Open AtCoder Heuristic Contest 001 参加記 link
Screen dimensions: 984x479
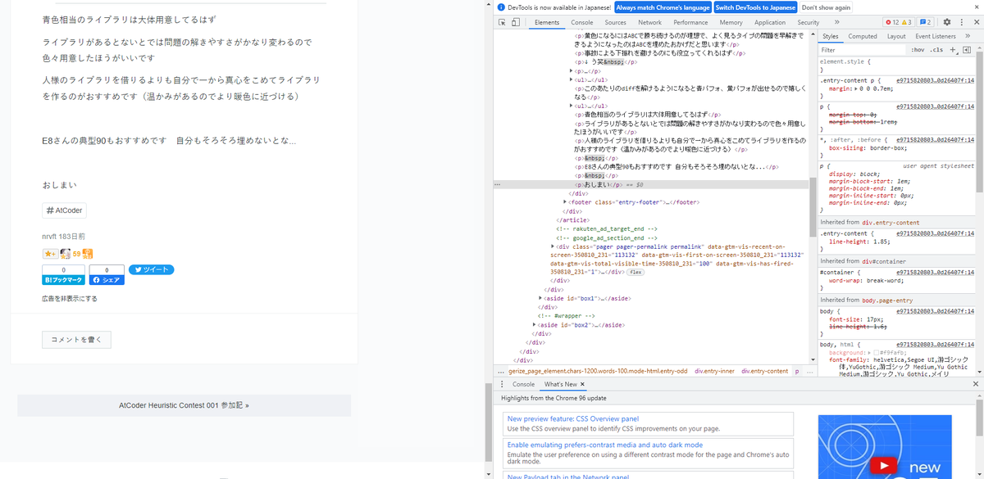184,405
